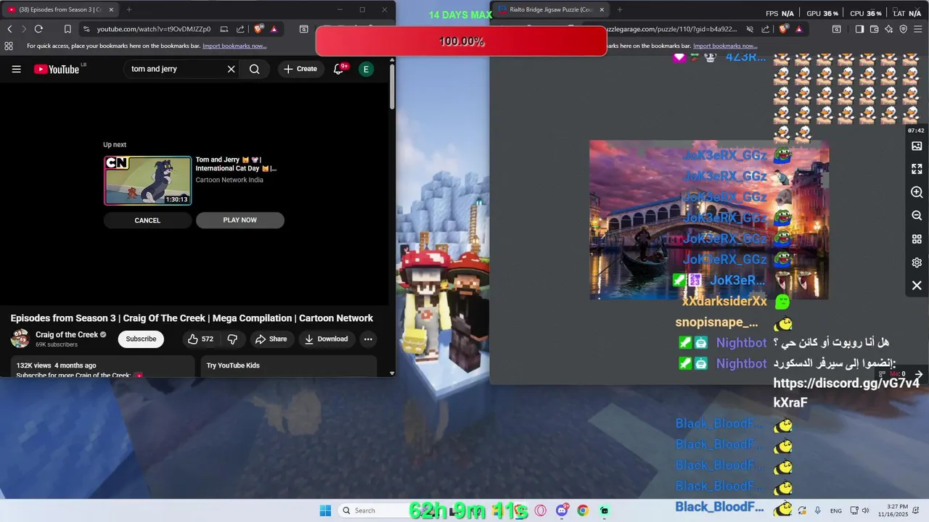Viewport: 929px width, 522px height.
Task: Reload the YouTube page
Action: pos(38,29)
